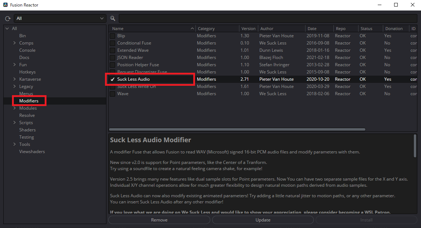Viewport: 421px width, 228px height.
Task: Click date 2019-11-08 cell
Action: [x=318, y=36]
